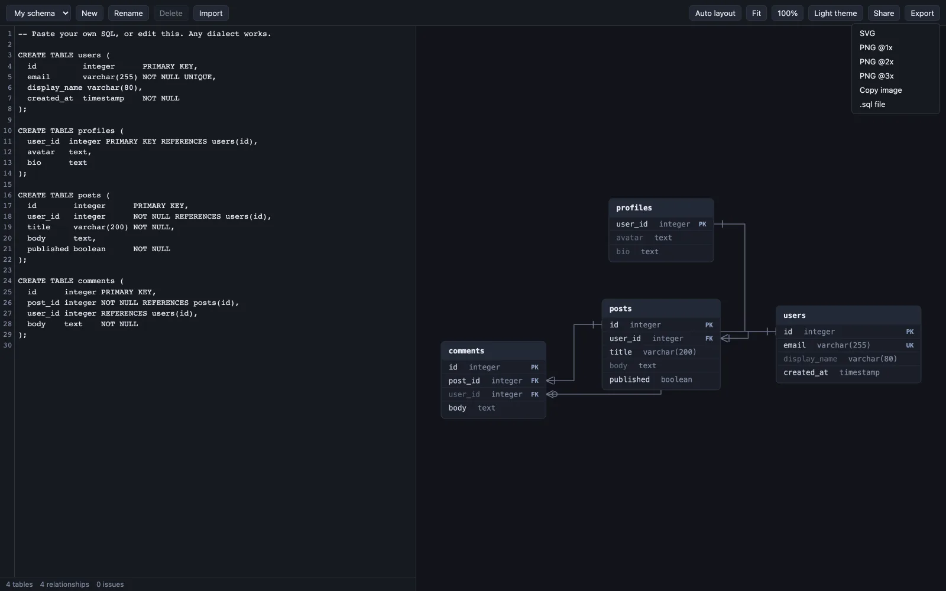Image resolution: width=946 pixels, height=591 pixels.
Task: Click the published boolean row in posts
Action: (661, 379)
